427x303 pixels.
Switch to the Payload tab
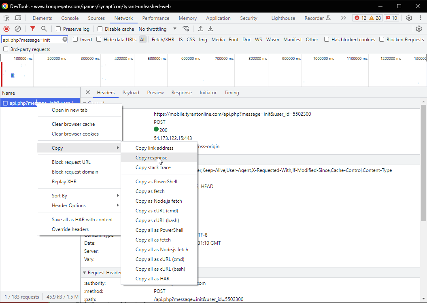coord(131,93)
